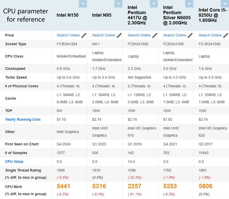This screenshot has width=229, height=199.
Task: Search Online price for Core i5-8250U
Action: click(x=210, y=35)
